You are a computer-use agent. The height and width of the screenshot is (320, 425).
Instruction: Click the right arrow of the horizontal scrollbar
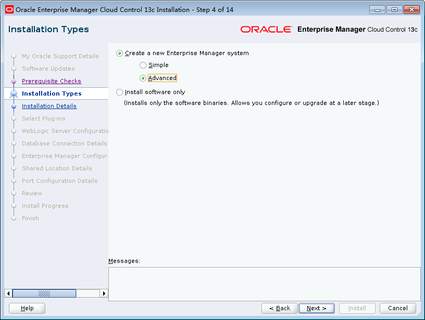click(x=104, y=293)
